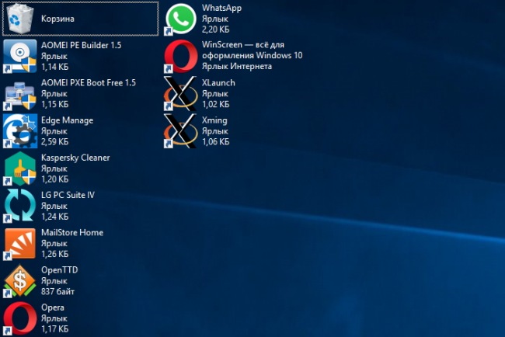505x337 pixels.
Task: Select the Recycle Bin (Корзина) icon
Action: pos(20,19)
